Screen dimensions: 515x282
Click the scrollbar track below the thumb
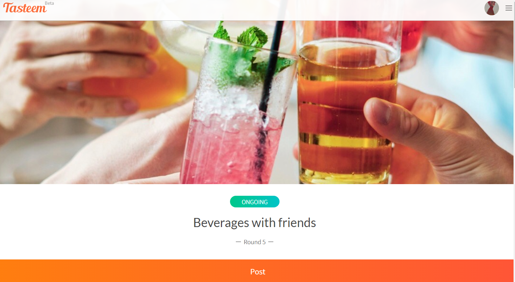514,182
